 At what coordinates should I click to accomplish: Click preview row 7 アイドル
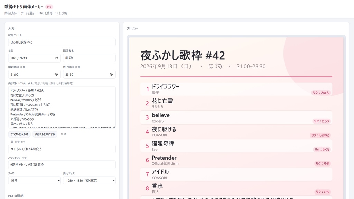point(236,174)
